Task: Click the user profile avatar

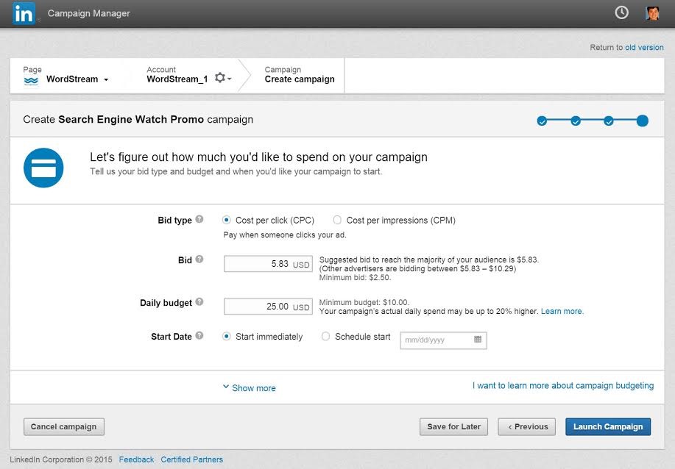Action: tap(652, 12)
